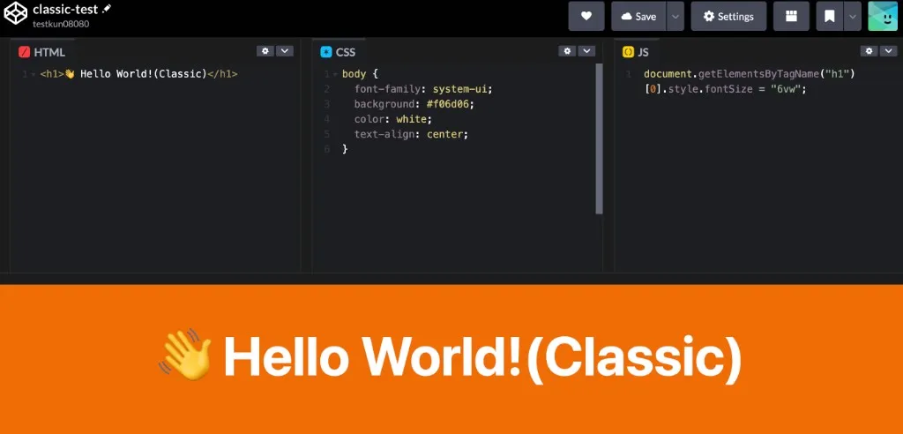Expand HTML editor options chevron
903x434 pixels.
[x=285, y=50]
